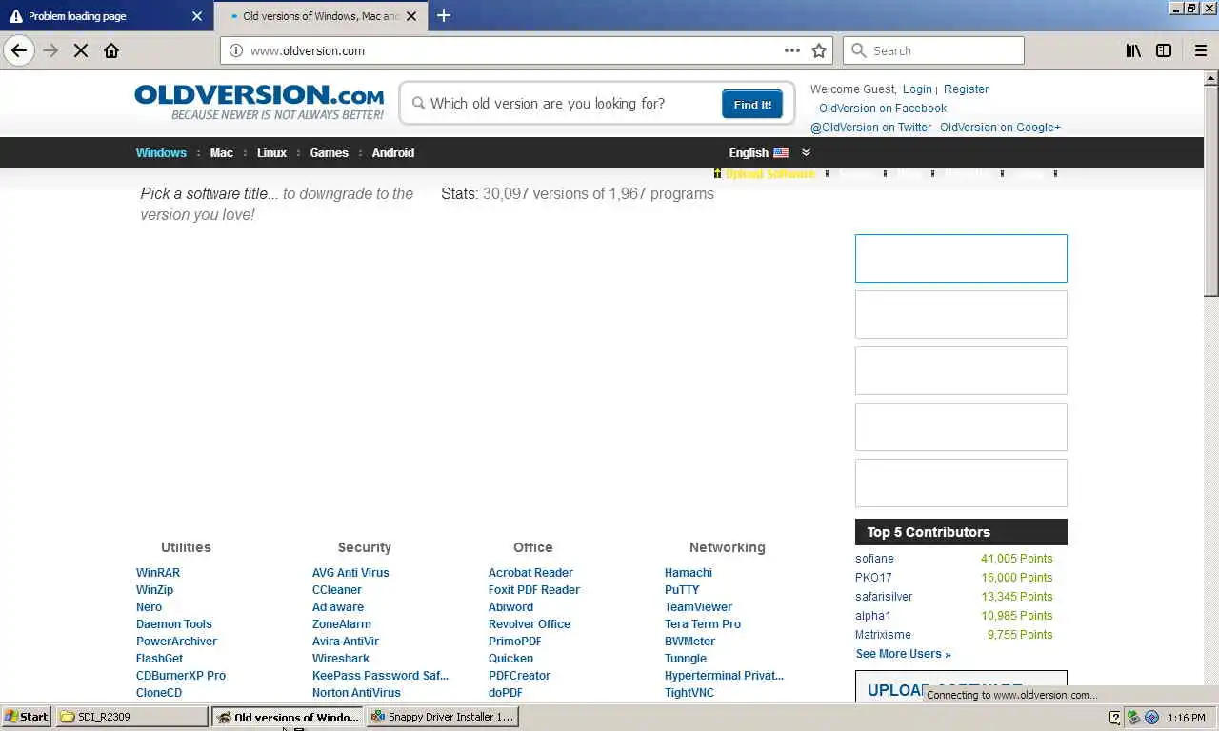
Task: Switch to Snappy Driver Installer taskbar item
Action: click(443, 717)
